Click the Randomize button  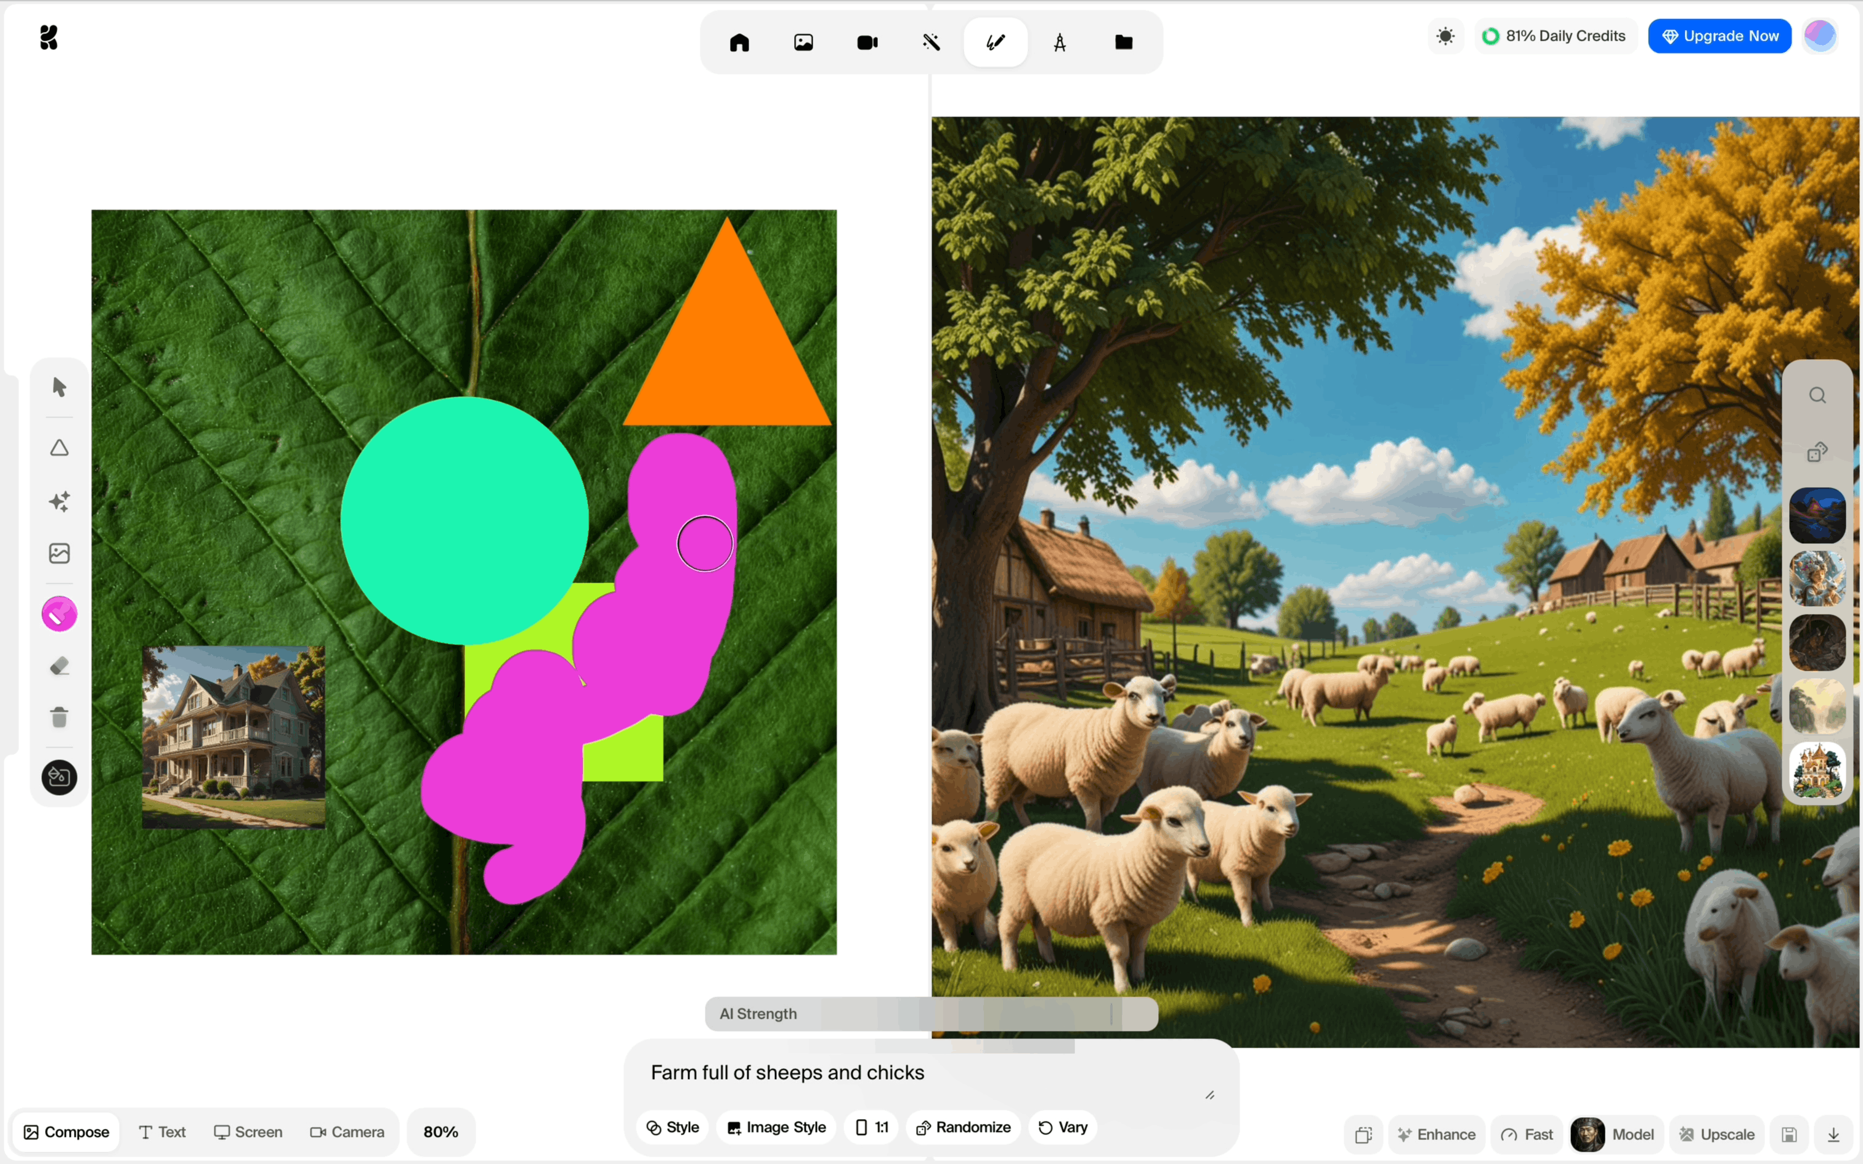963,1127
